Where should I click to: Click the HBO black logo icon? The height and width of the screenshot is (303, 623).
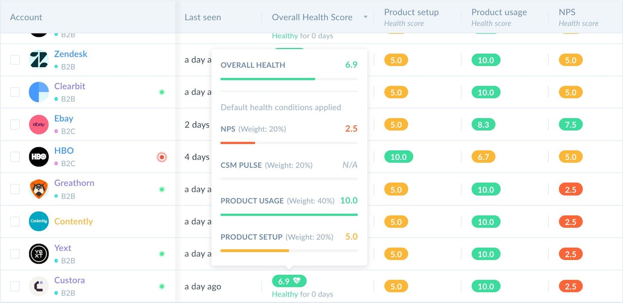39,157
